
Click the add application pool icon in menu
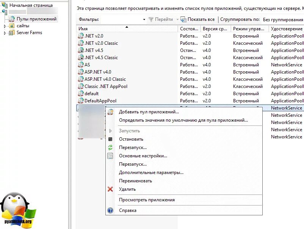click(110, 112)
